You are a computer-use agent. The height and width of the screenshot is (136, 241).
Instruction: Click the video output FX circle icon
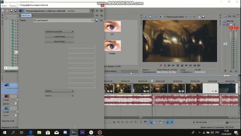[161, 17]
